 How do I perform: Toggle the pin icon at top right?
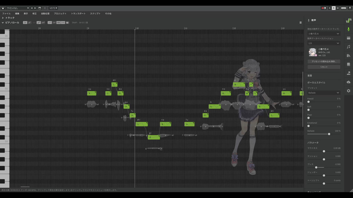pyautogui.click(x=350, y=8)
